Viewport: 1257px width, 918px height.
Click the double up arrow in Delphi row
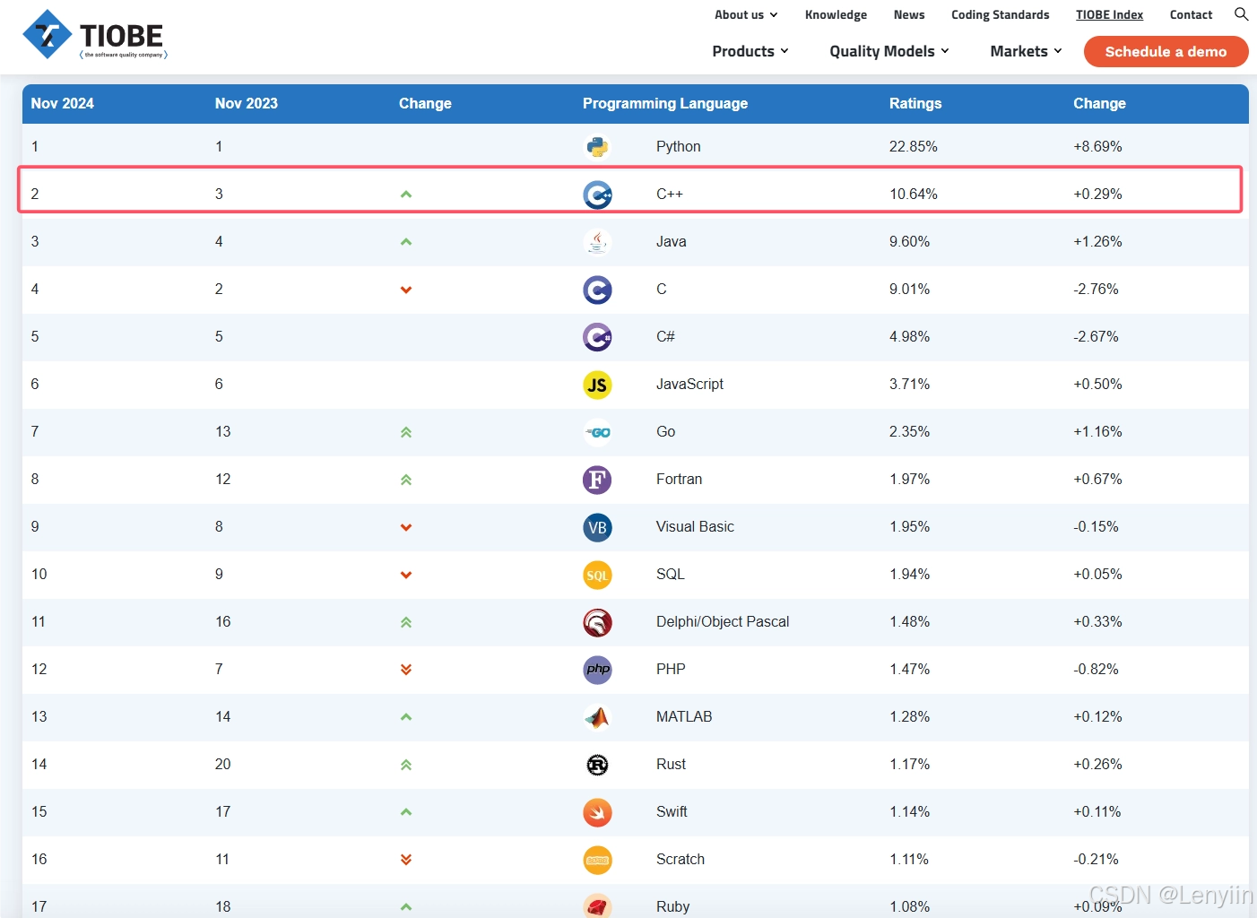point(406,622)
